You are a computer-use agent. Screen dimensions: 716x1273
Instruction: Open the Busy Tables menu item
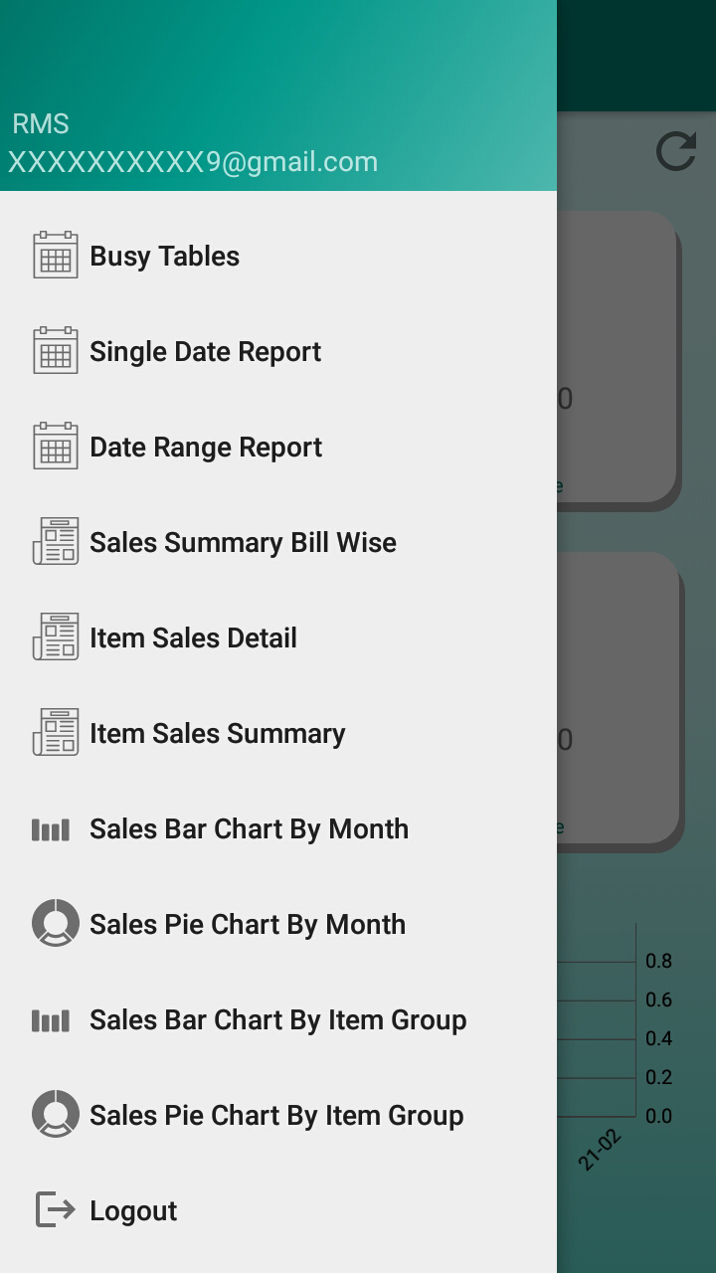pos(165,256)
